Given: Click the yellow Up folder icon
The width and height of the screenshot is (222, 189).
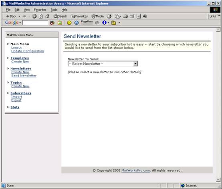Looking at the screenshot, I should [x=114, y=23].
